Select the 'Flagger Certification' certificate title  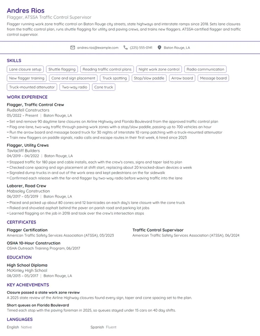pyautogui.click(x=27, y=230)
